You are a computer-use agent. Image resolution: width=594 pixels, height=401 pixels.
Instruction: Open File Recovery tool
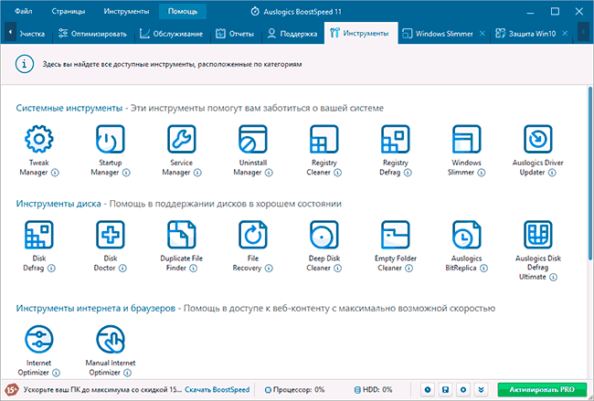tap(252, 235)
